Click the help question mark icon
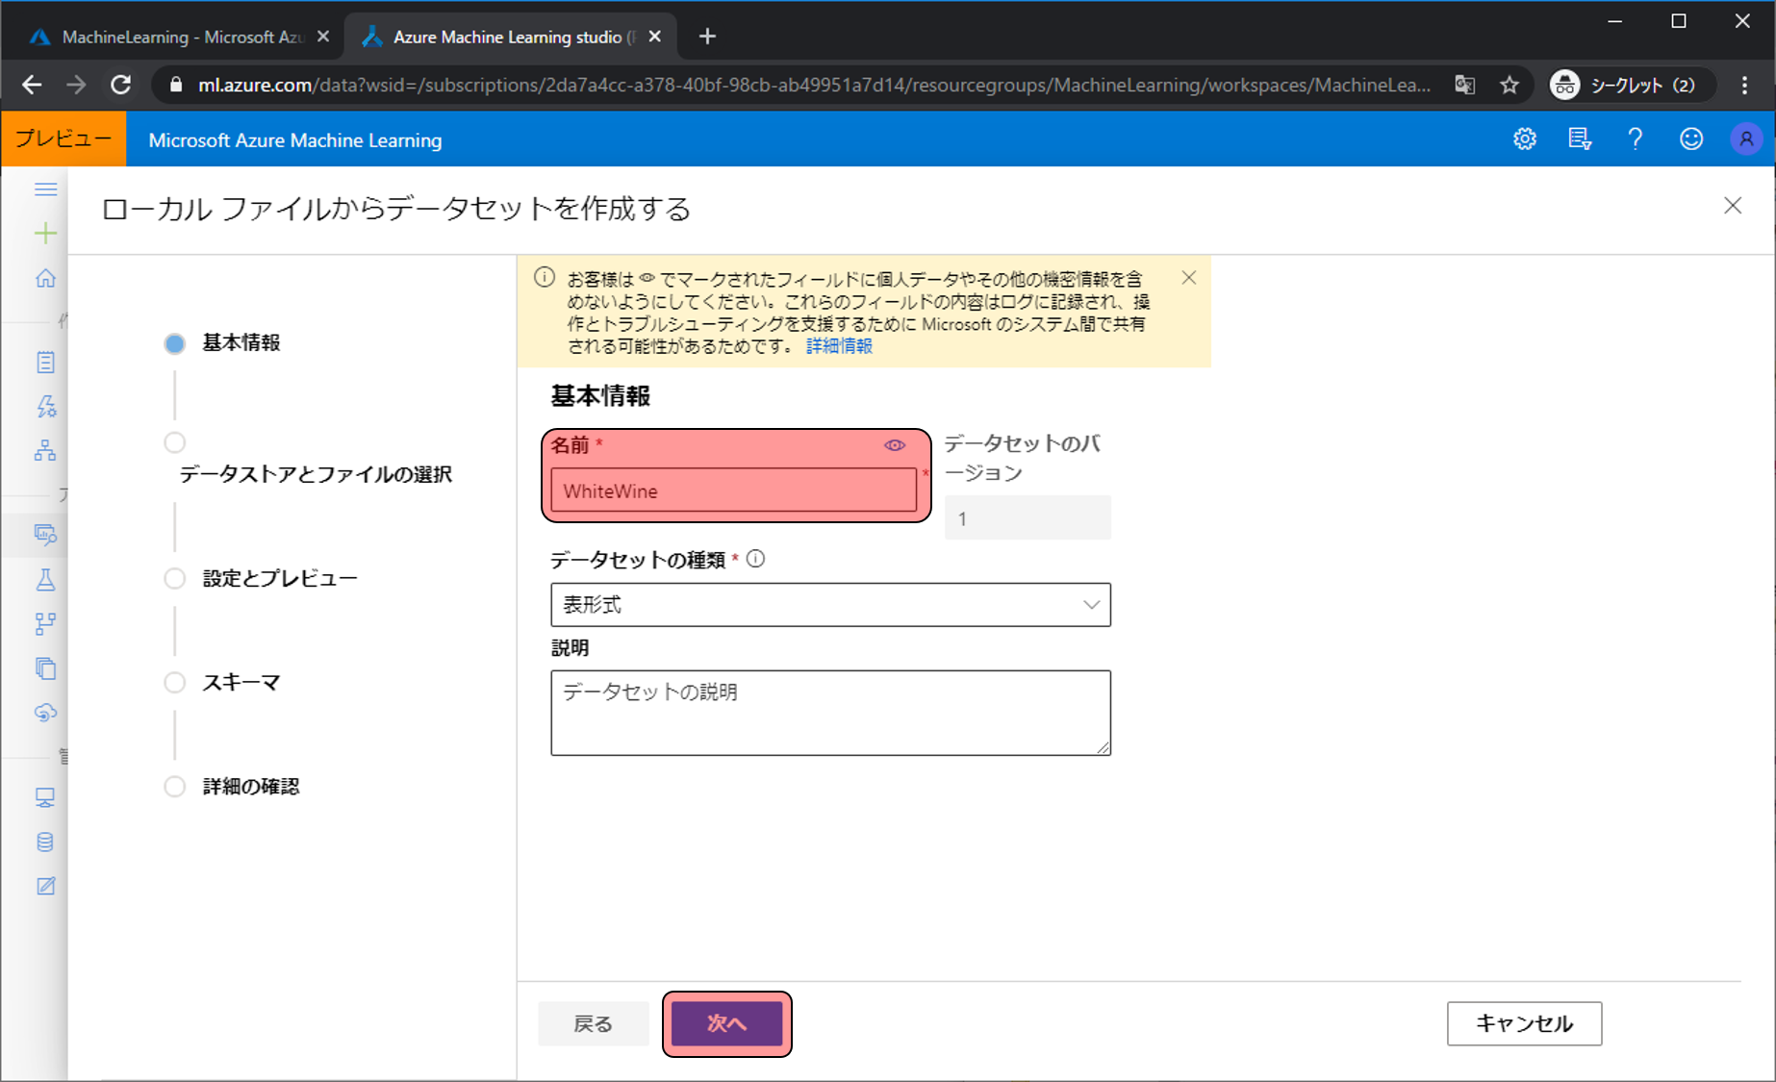 (1635, 139)
